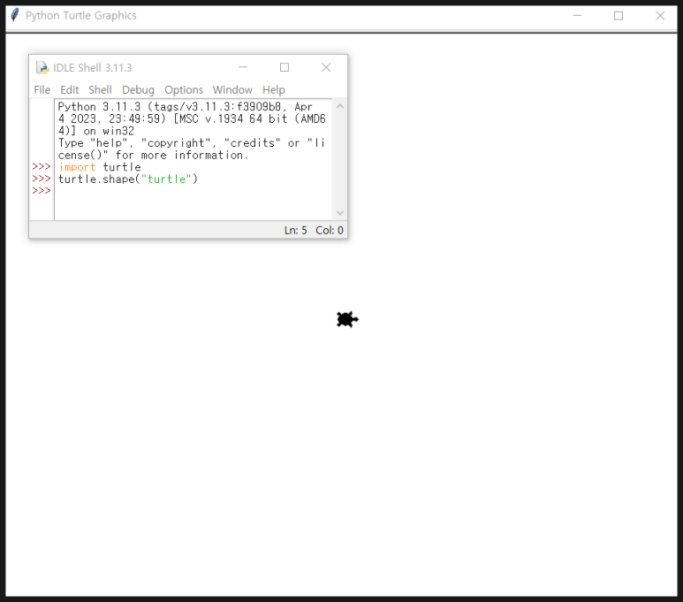The width and height of the screenshot is (683, 602).
Task: Open the Shell menu
Action: [x=100, y=89]
